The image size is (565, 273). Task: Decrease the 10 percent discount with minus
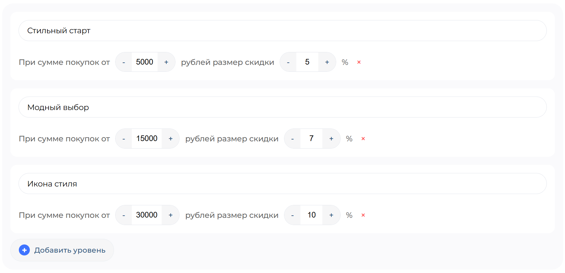(292, 215)
